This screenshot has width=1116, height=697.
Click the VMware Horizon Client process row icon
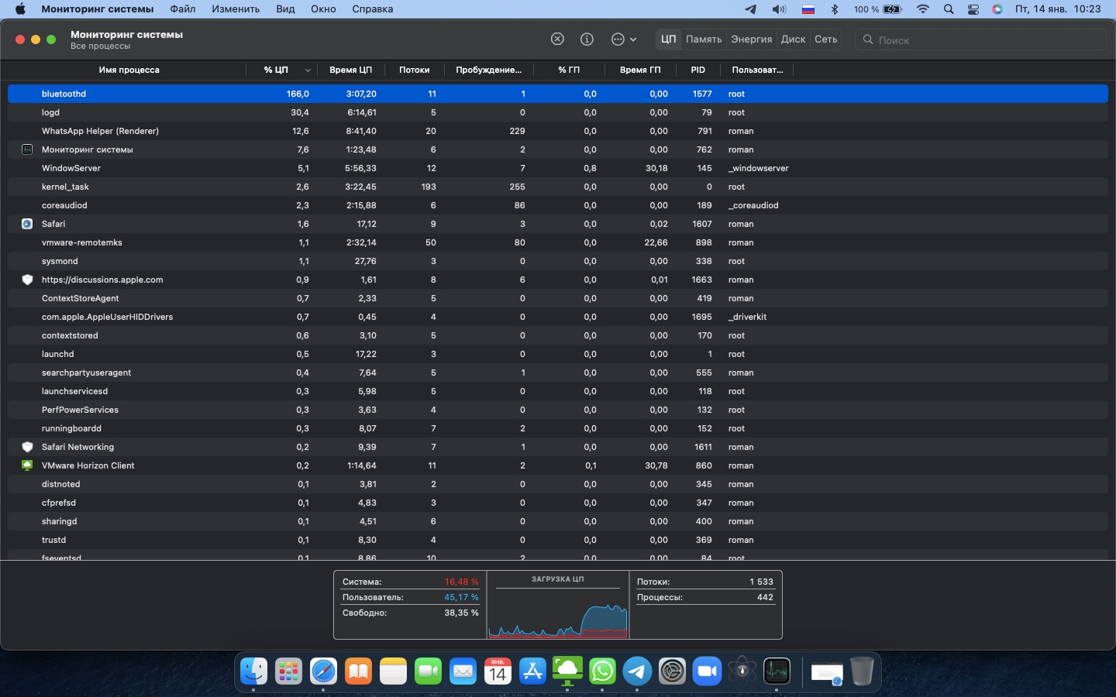click(x=27, y=465)
